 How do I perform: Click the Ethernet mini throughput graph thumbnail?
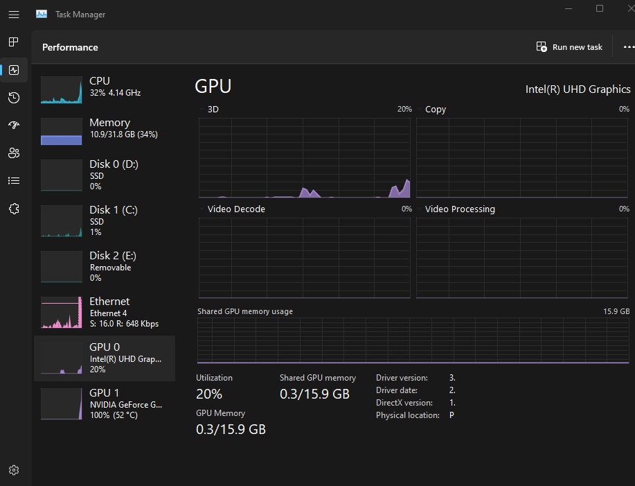pos(62,313)
